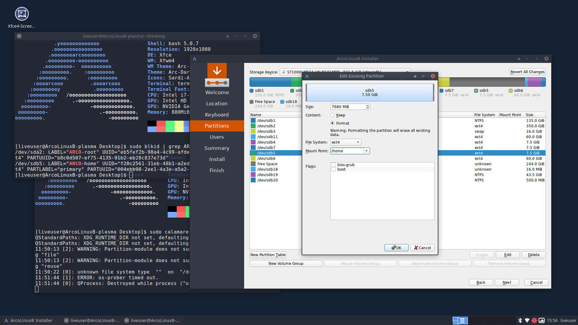Decrease the Size value with down arrow
Viewport: 578px width, 325px height.
pos(368,108)
